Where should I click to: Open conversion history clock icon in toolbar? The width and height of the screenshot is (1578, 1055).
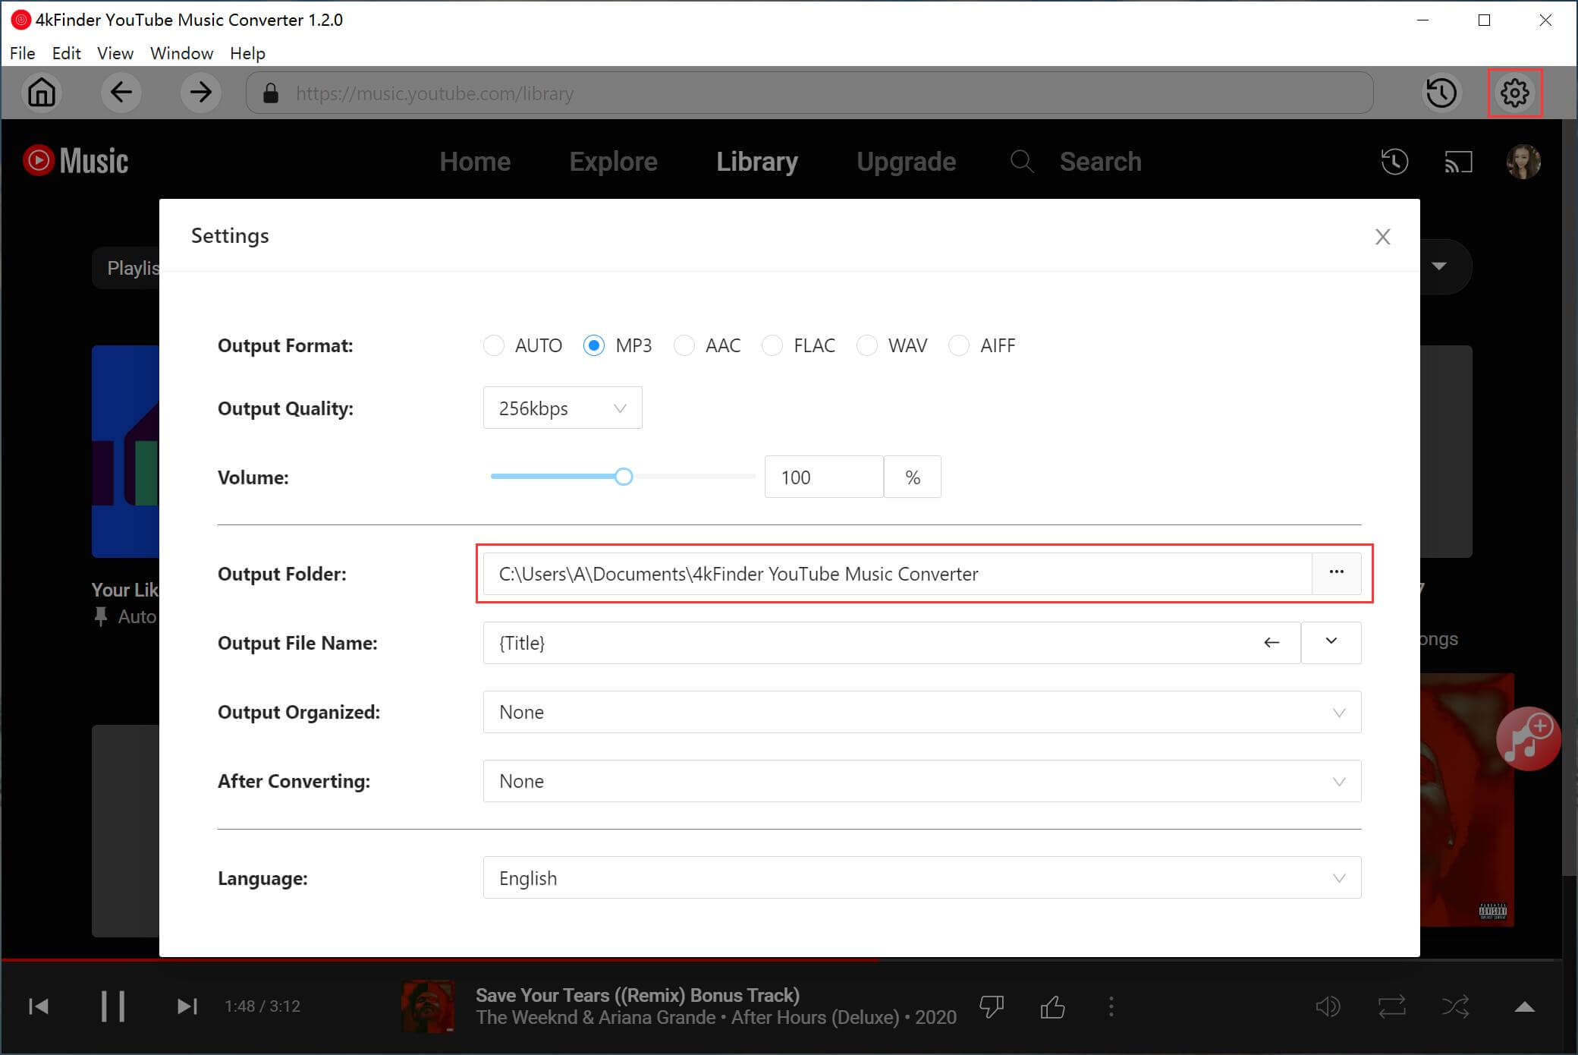pyautogui.click(x=1441, y=93)
